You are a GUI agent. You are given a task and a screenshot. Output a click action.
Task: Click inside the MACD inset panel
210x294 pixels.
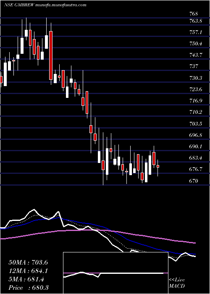pos(115,273)
